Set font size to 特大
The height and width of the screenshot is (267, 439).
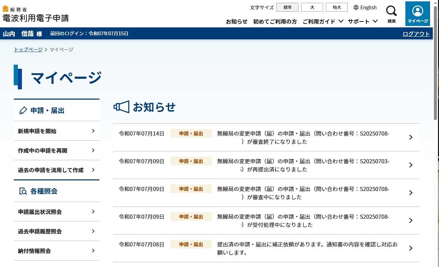click(337, 7)
